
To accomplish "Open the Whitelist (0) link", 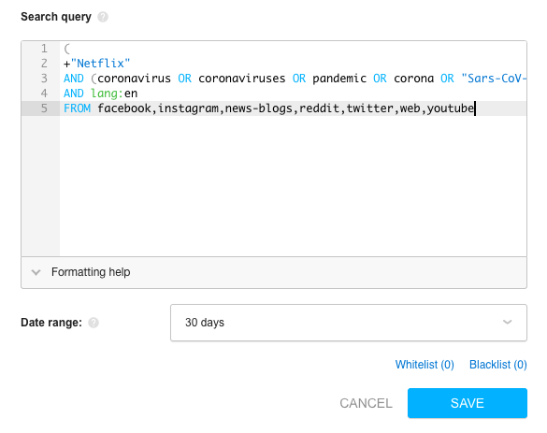I will [x=425, y=365].
